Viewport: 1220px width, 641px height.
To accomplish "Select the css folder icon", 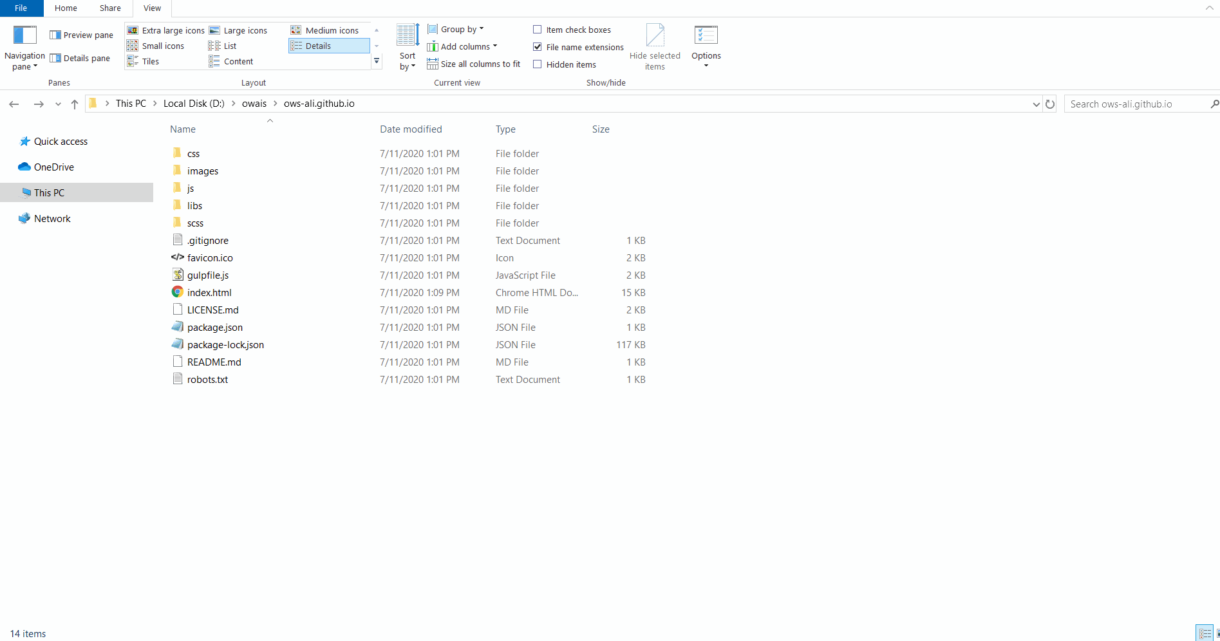I will (x=177, y=153).
